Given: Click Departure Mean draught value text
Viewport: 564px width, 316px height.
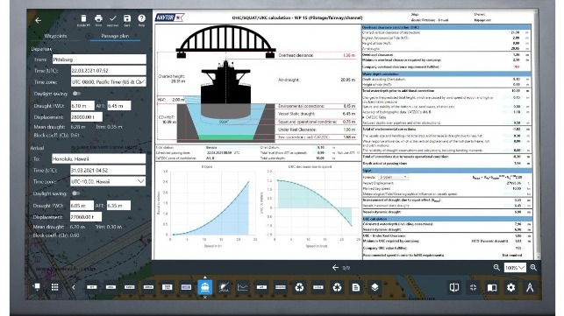Looking at the screenshot, I should click(x=78, y=127).
